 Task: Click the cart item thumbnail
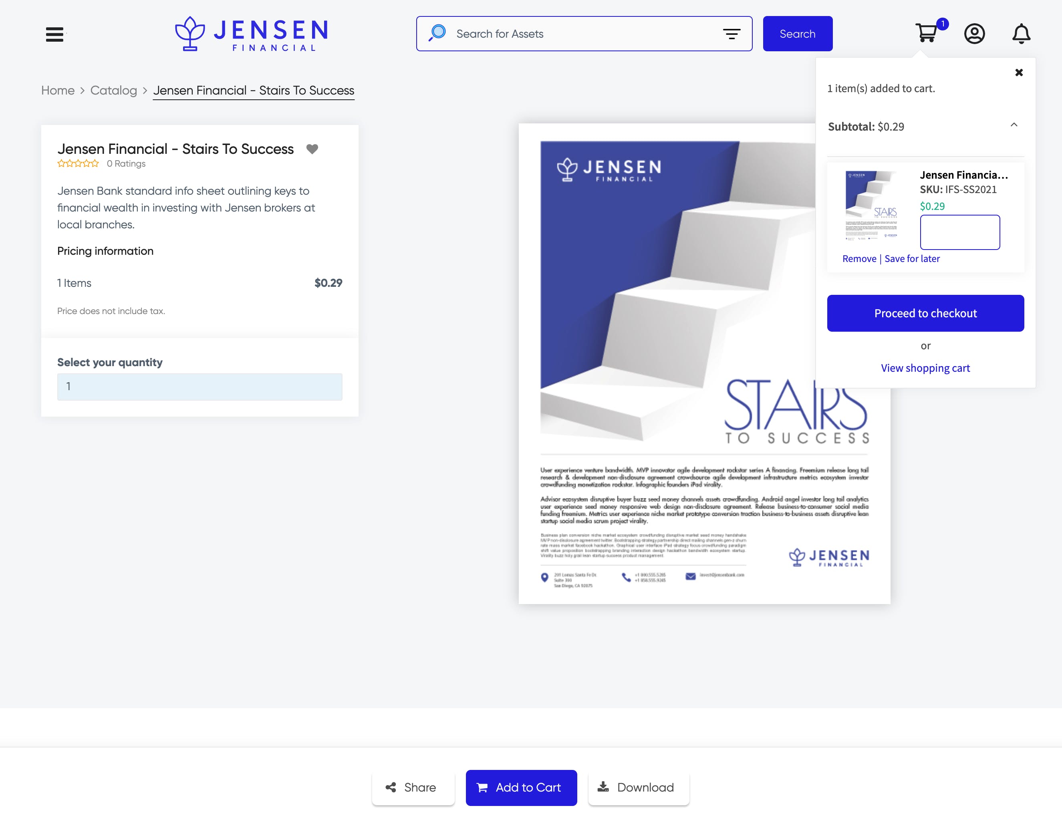pyautogui.click(x=871, y=205)
